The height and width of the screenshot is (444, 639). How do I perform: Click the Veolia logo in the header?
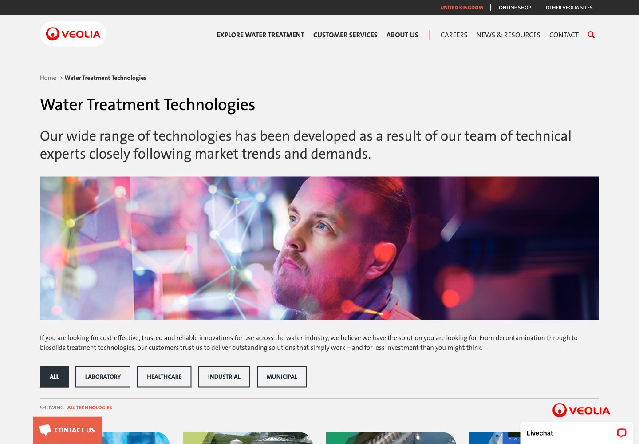73,34
